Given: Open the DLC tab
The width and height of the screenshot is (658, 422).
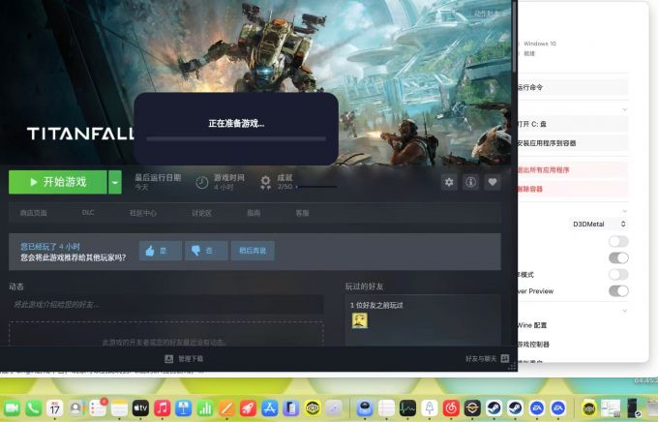Looking at the screenshot, I should (x=88, y=213).
